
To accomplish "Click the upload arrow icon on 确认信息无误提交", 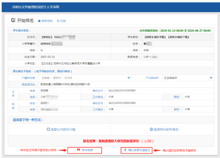I will [125, 150].
